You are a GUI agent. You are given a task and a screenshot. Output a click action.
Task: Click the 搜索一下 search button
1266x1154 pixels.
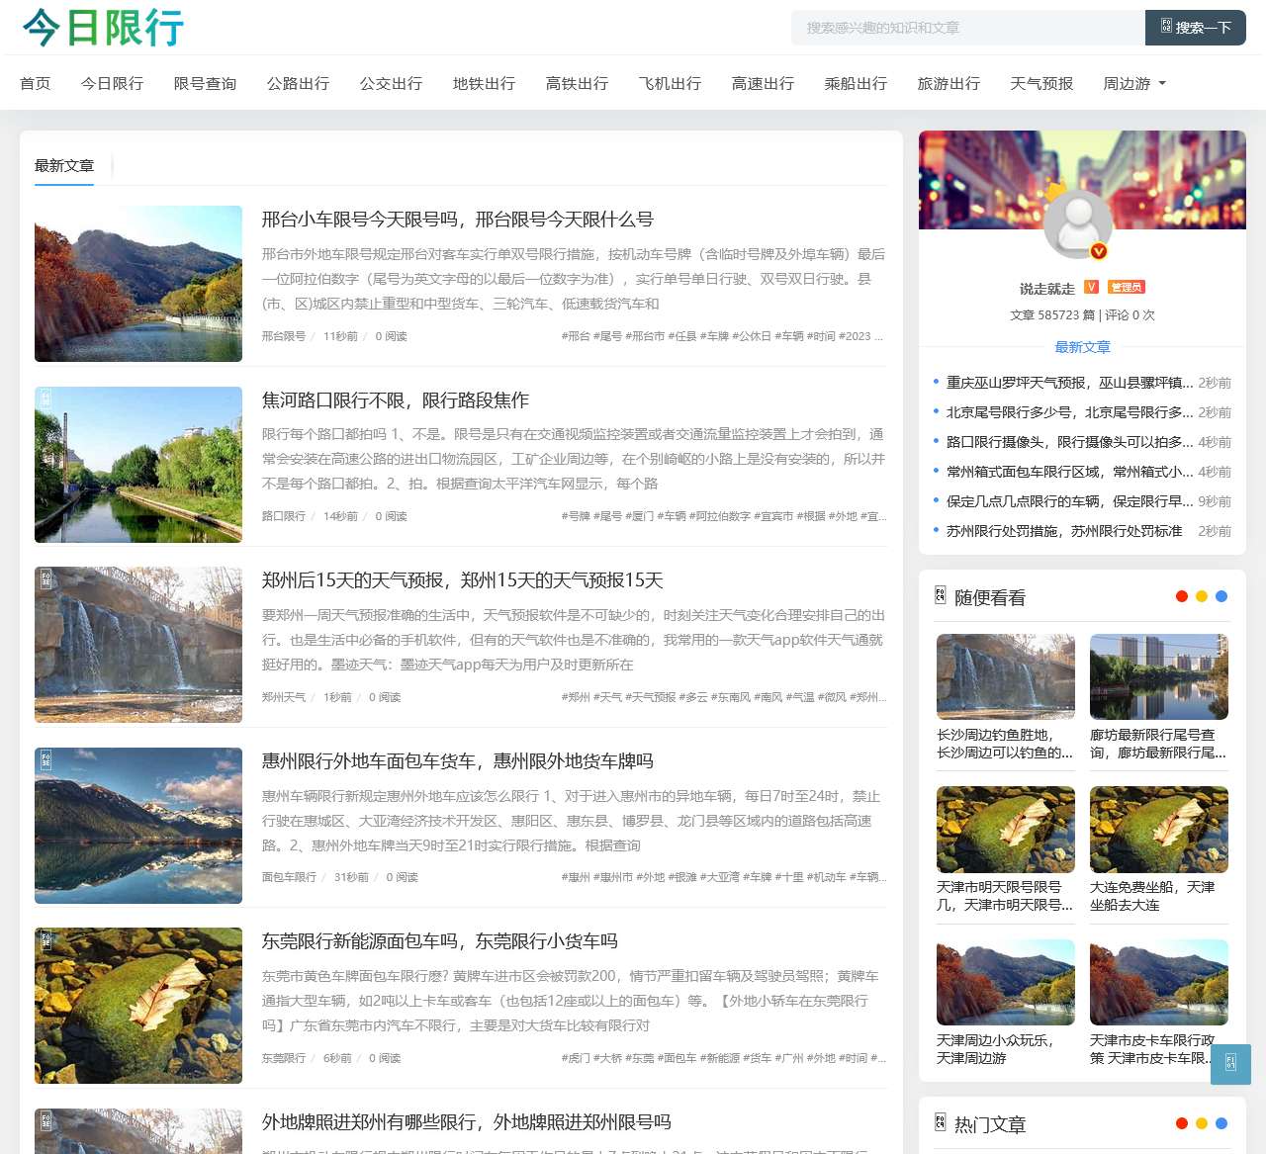click(x=1196, y=28)
